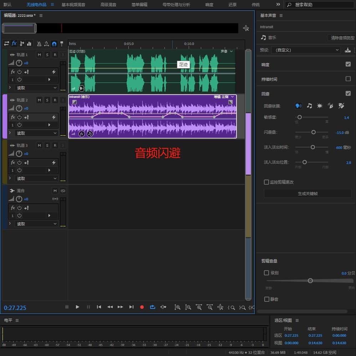Click the Stop transport button
356x356 pixels.
click(x=67, y=307)
